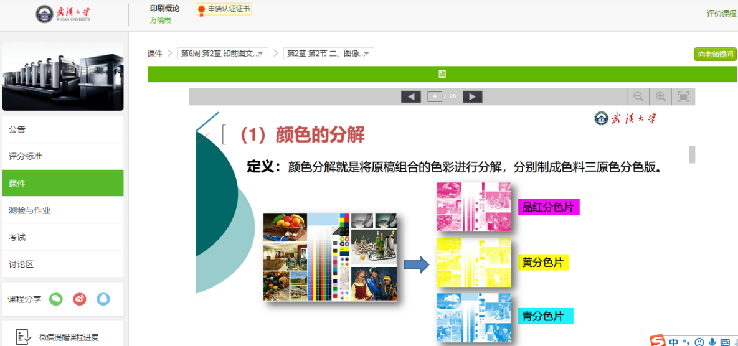Go to the next slide arrow
The width and height of the screenshot is (738, 346).
tap(472, 96)
